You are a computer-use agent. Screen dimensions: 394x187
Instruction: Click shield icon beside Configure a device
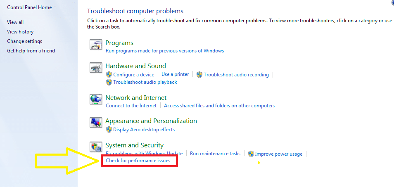[x=109, y=75]
